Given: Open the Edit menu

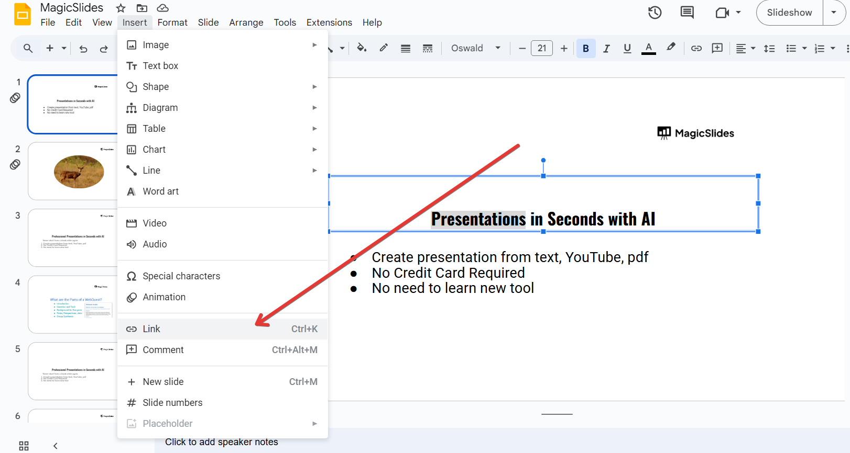Looking at the screenshot, I should pyautogui.click(x=73, y=22).
